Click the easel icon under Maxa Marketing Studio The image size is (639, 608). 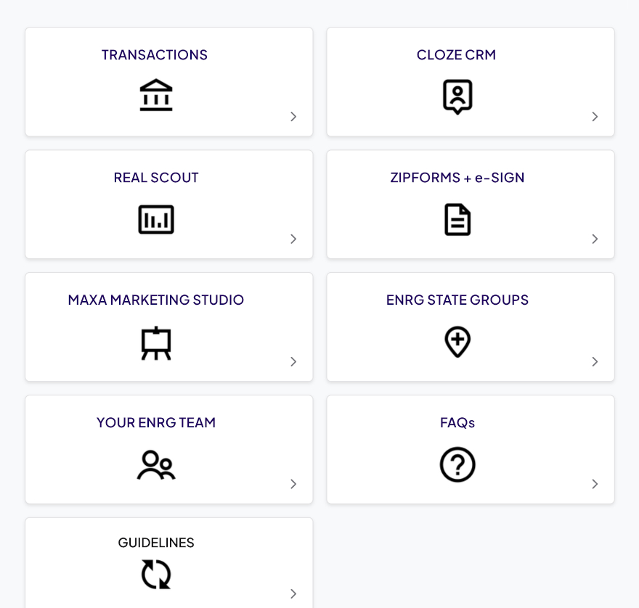[x=156, y=342]
